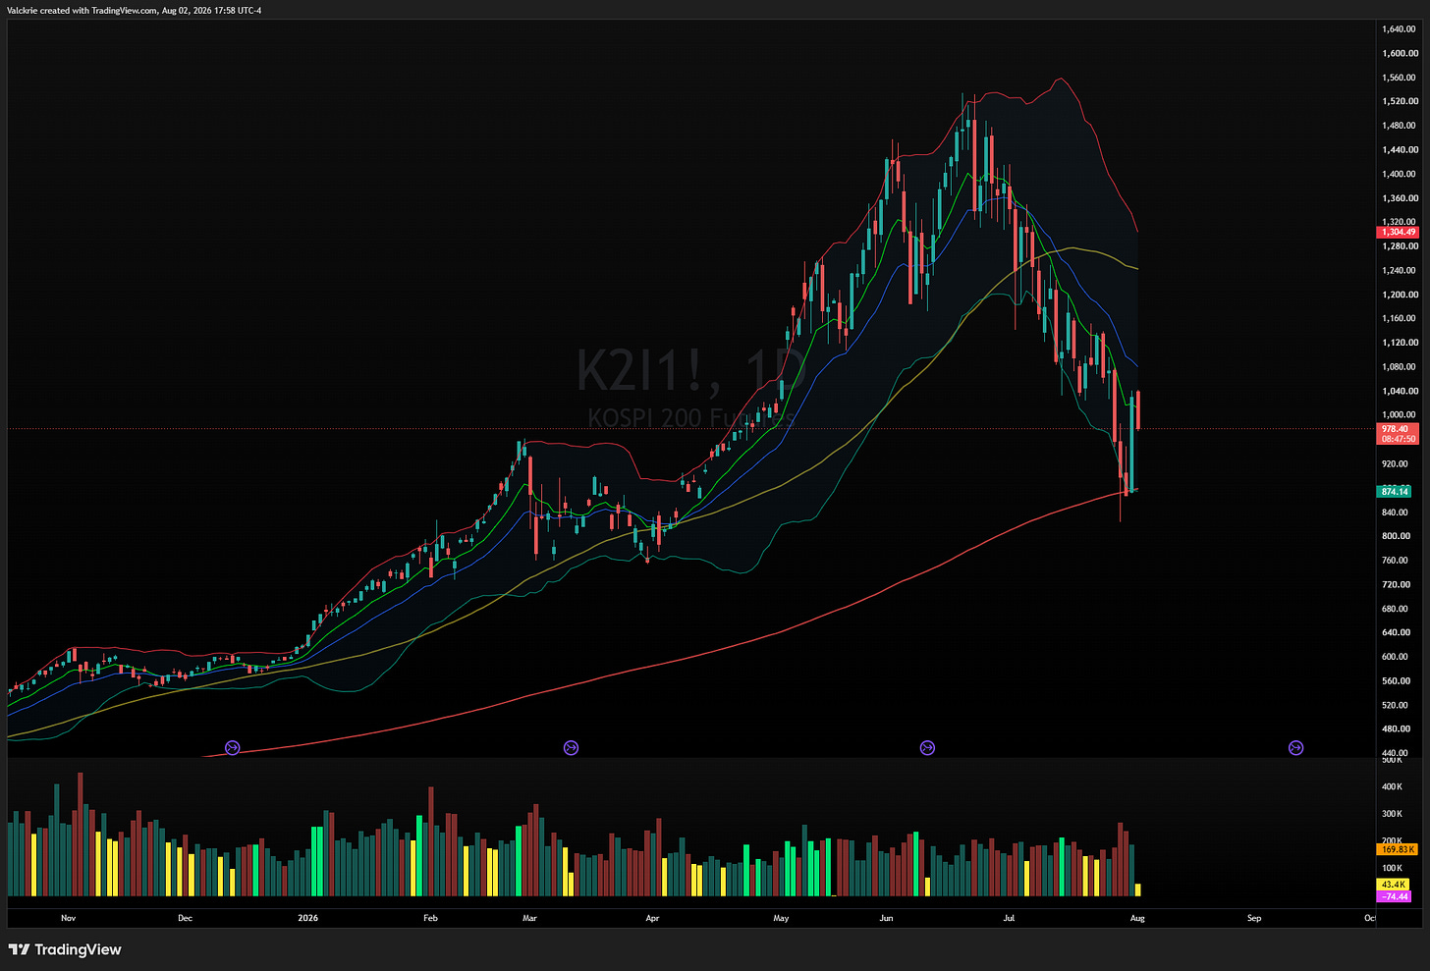Click the 1,160.00 price axis label
Viewport: 1430px width, 971px height.
tap(1399, 318)
